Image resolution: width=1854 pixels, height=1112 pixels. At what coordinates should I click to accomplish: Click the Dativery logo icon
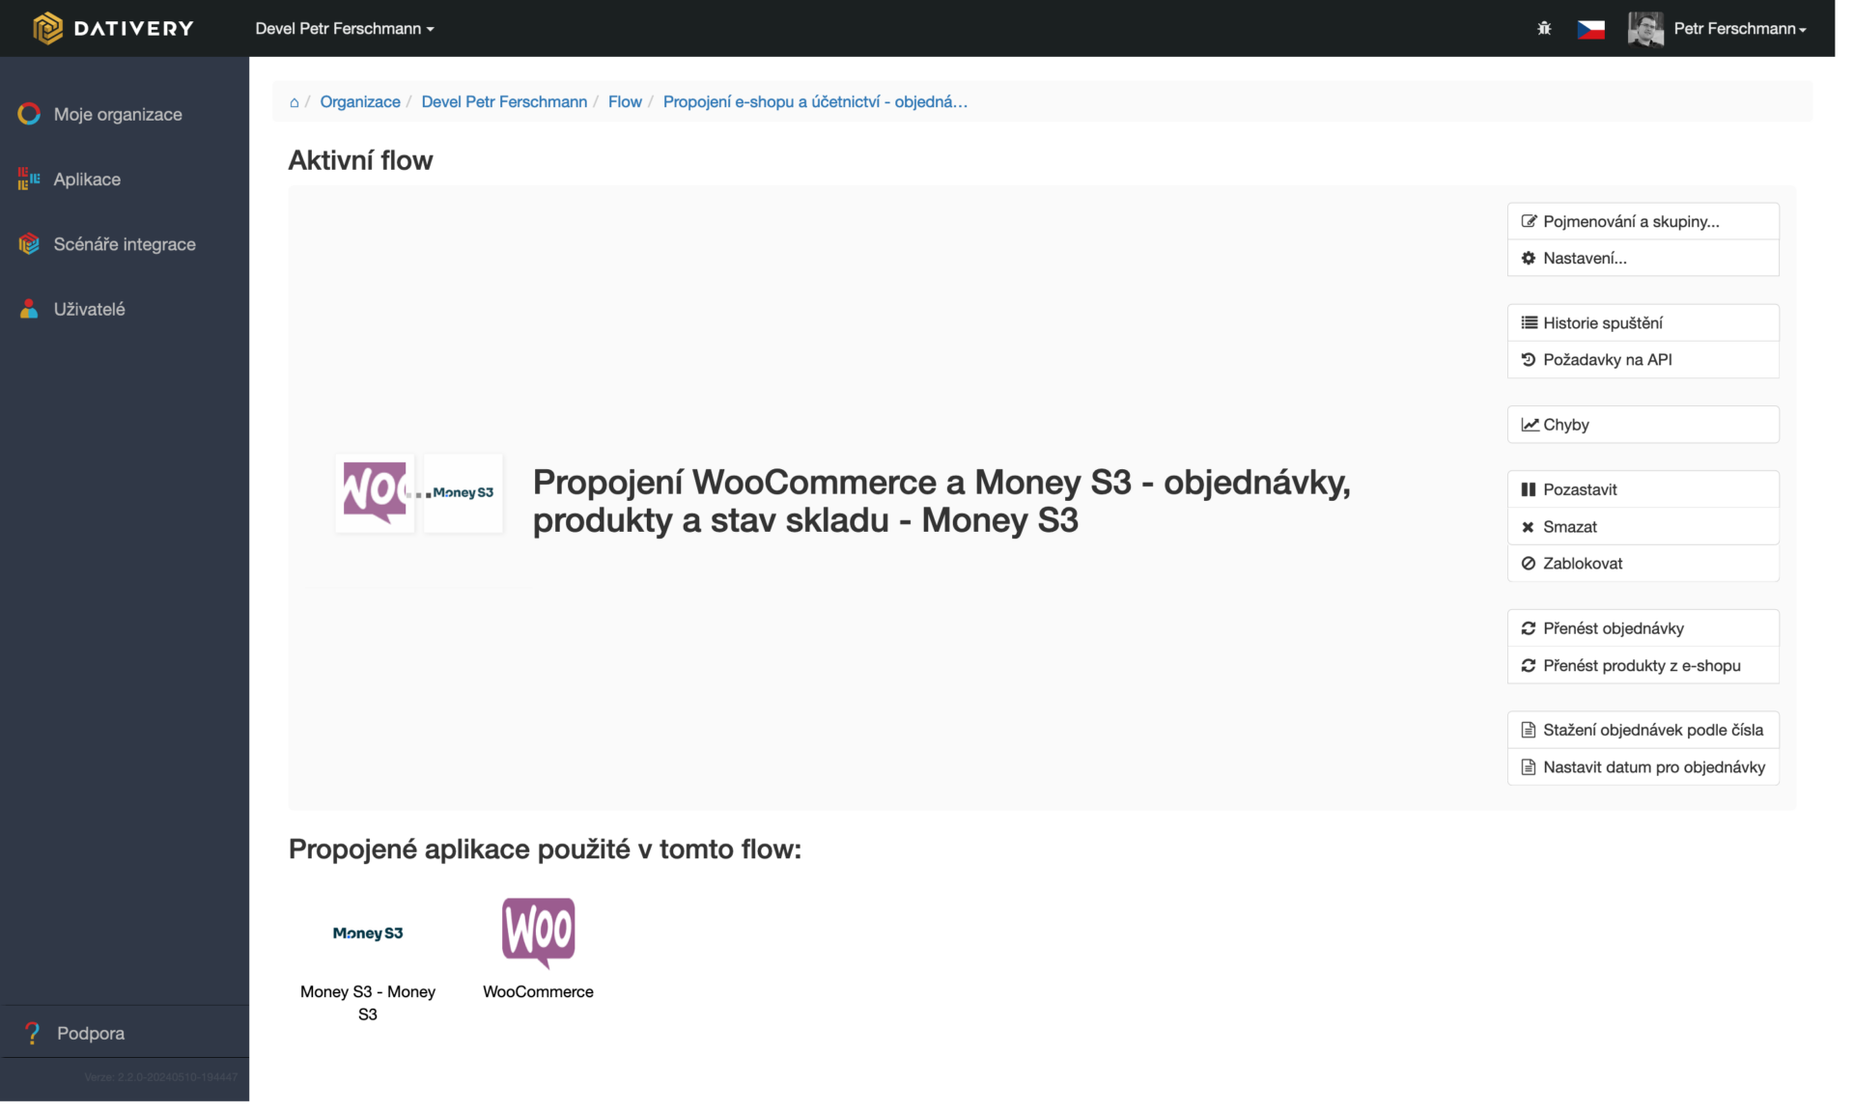pos(47,28)
